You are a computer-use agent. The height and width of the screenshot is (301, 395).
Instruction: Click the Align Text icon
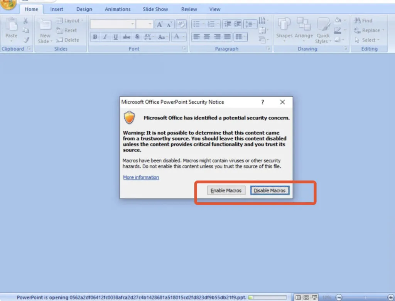(x=262, y=30)
